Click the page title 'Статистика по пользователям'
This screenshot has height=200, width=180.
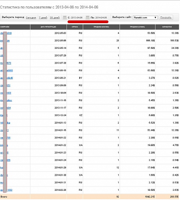26,7
